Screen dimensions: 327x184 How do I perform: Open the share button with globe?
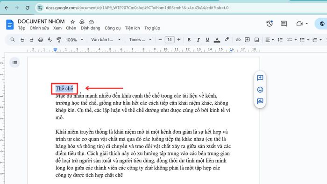tap(322, 24)
